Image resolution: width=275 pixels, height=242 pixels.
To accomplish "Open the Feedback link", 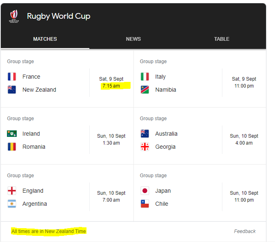I will 245,231.
